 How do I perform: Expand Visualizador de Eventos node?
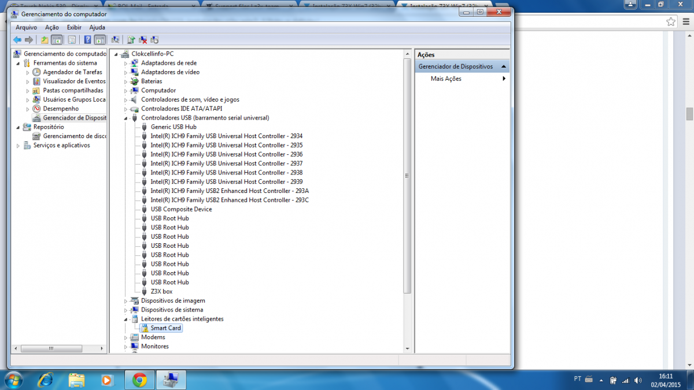27,81
